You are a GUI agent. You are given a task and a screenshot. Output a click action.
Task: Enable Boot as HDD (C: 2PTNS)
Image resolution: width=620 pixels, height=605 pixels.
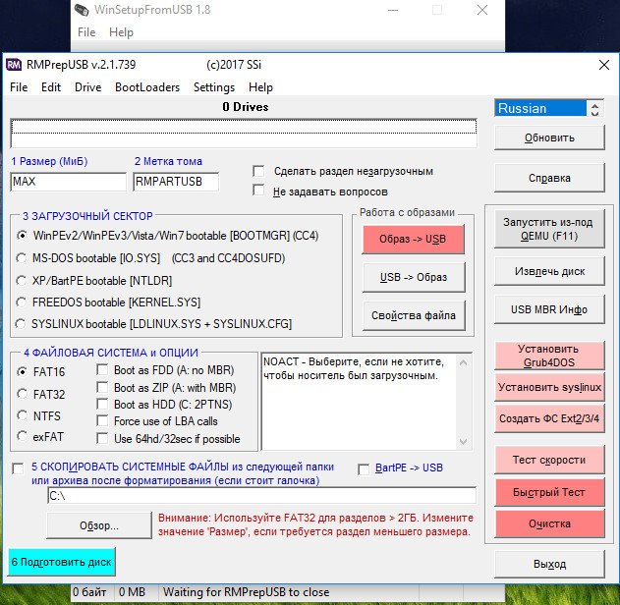click(x=104, y=405)
